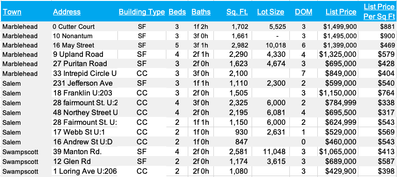Image resolution: width=397 pixels, height=177 pixels.
Task: Select the 12 Glen Rd cell
Action: click(84, 161)
